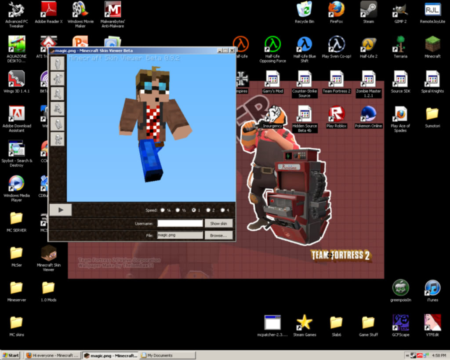This screenshot has height=360, width=450.
Task: Open Advanced PC Tweaker desktop icon
Action: pyautogui.click(x=16, y=15)
